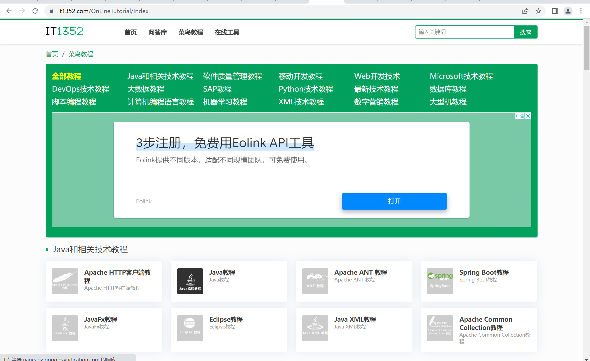The width and height of the screenshot is (590, 361).
Task: Open Java Fx教程 thumbnail icon
Action: 65,328
